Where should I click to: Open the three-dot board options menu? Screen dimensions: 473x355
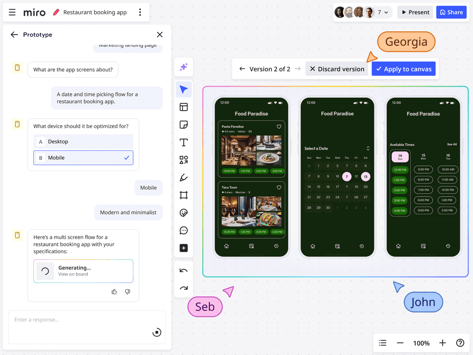pos(140,12)
